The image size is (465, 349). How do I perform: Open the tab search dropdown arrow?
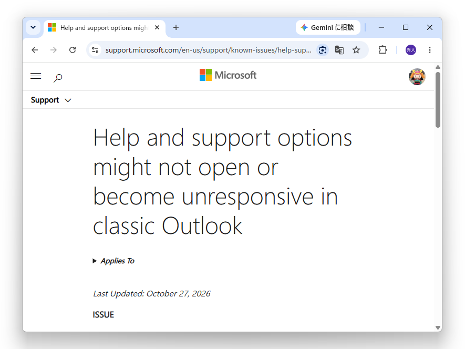coord(33,28)
